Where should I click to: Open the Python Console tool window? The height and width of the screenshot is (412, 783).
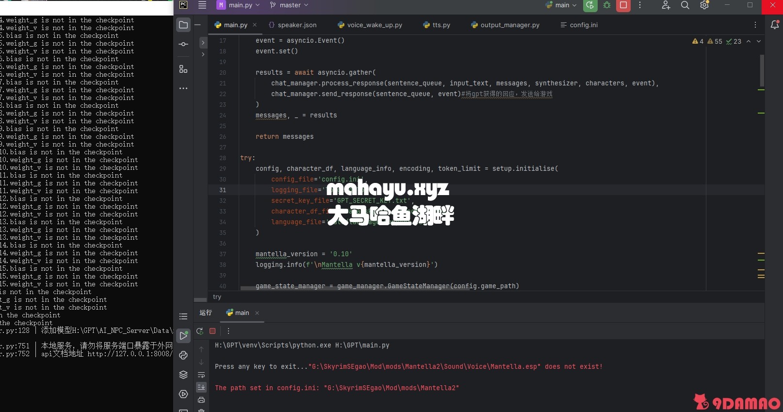(183, 355)
